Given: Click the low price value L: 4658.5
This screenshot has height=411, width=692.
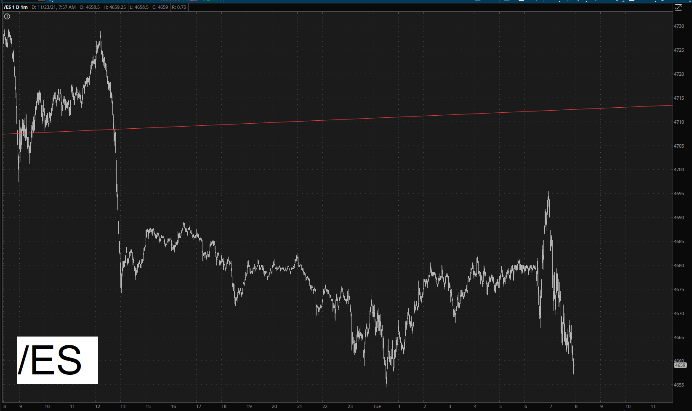Looking at the screenshot, I should tap(139, 7).
